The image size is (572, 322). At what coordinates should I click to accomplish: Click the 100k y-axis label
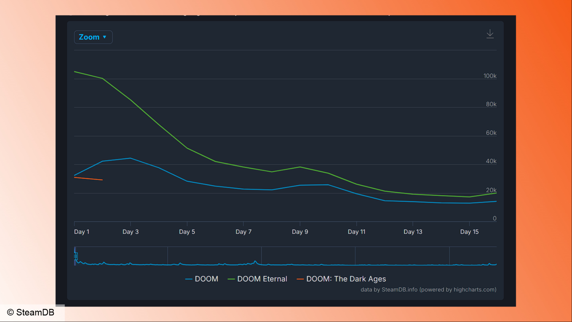(490, 76)
